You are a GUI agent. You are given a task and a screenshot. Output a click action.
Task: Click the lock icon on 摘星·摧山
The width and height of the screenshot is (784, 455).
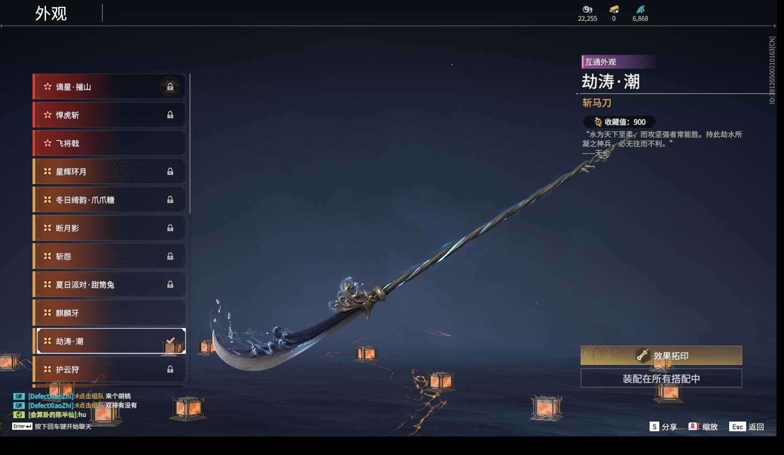(170, 87)
